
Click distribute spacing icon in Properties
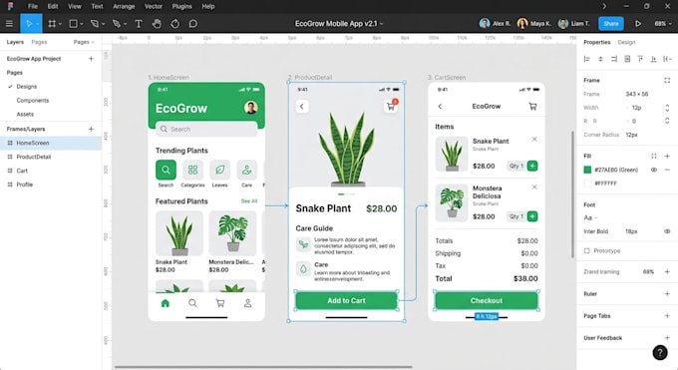pos(667,59)
